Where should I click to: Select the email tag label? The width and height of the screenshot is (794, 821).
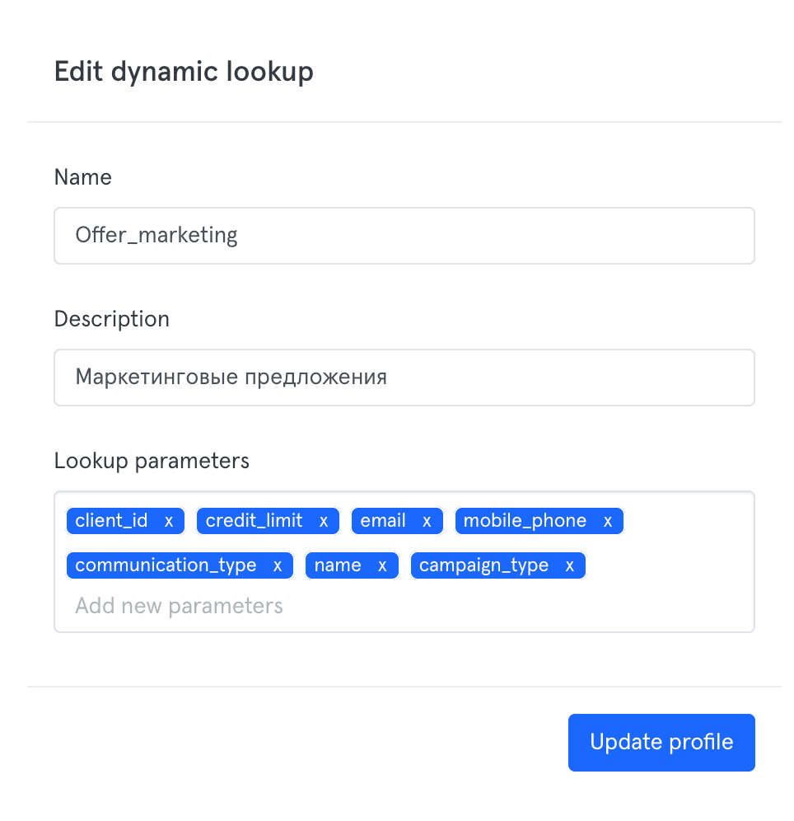383,521
